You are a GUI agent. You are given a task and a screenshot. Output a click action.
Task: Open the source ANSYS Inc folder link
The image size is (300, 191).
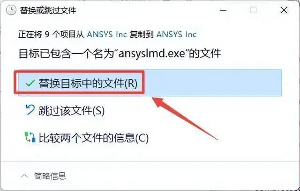(x=107, y=35)
